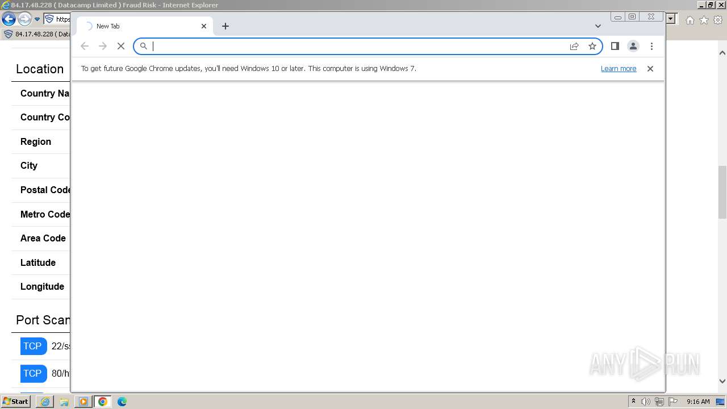Restore down the Chrome window

[x=632, y=17]
